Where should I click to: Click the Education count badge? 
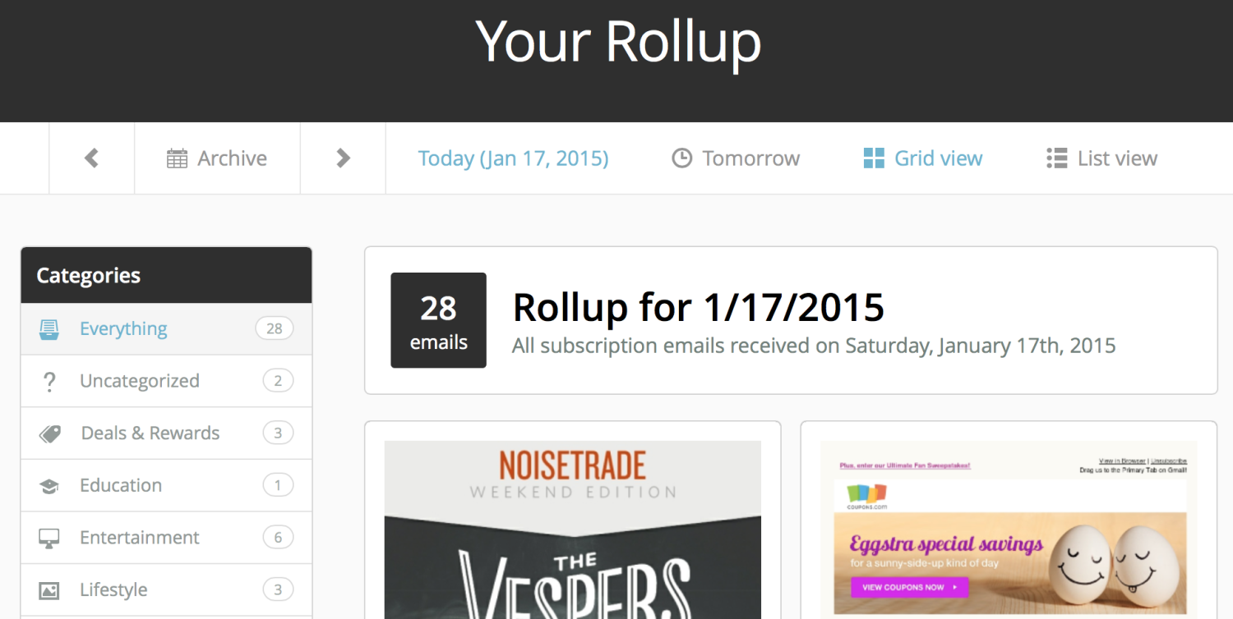[x=278, y=485]
